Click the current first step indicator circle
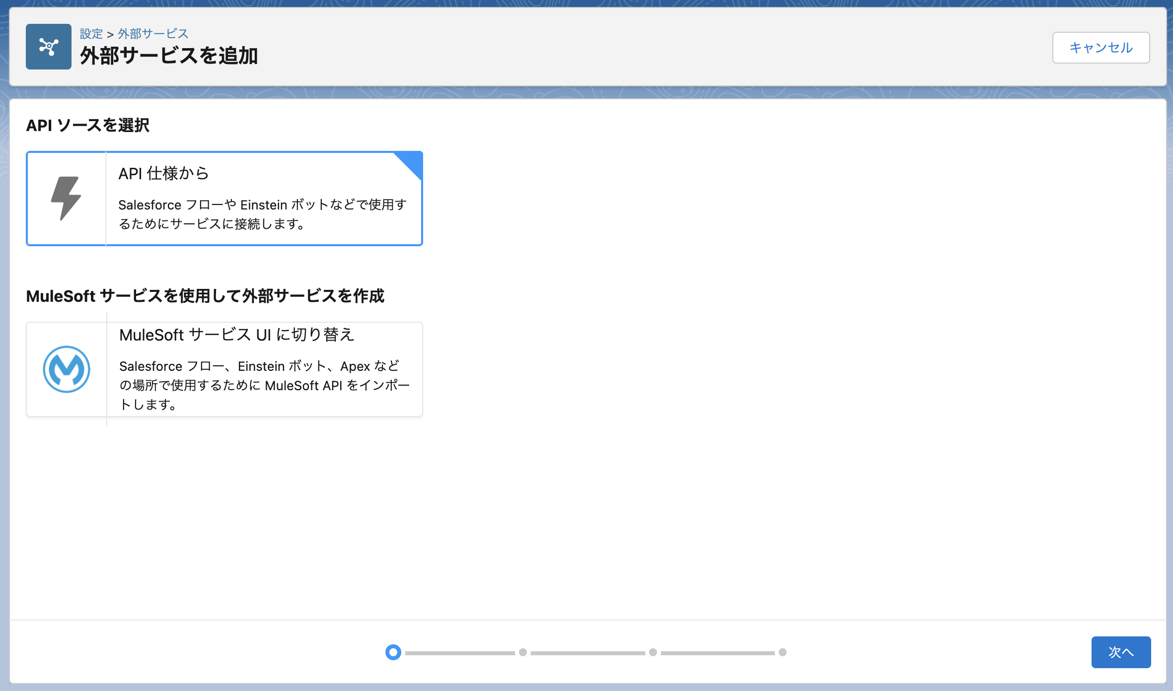1173x691 pixels. pos(393,652)
